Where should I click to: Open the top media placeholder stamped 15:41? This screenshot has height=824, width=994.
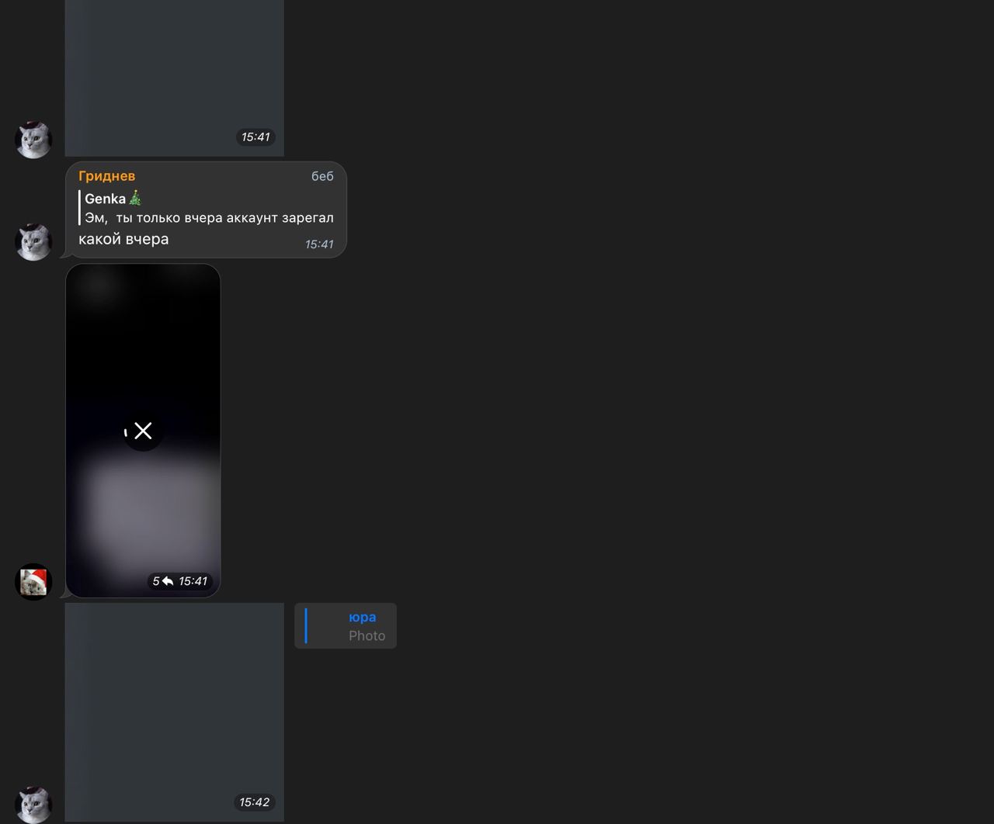pos(175,78)
